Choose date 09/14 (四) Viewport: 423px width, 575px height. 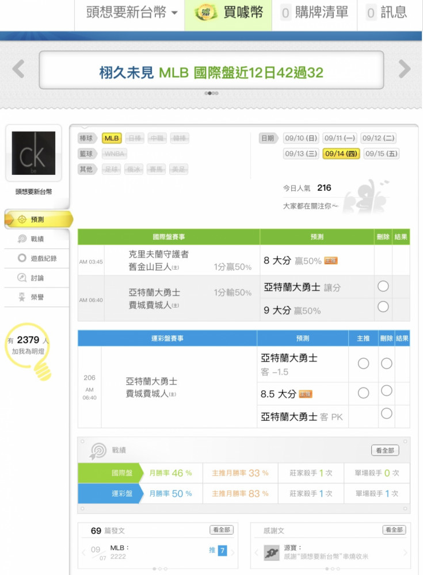341,154
